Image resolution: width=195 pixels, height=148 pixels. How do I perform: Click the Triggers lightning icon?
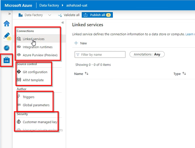[19, 97]
